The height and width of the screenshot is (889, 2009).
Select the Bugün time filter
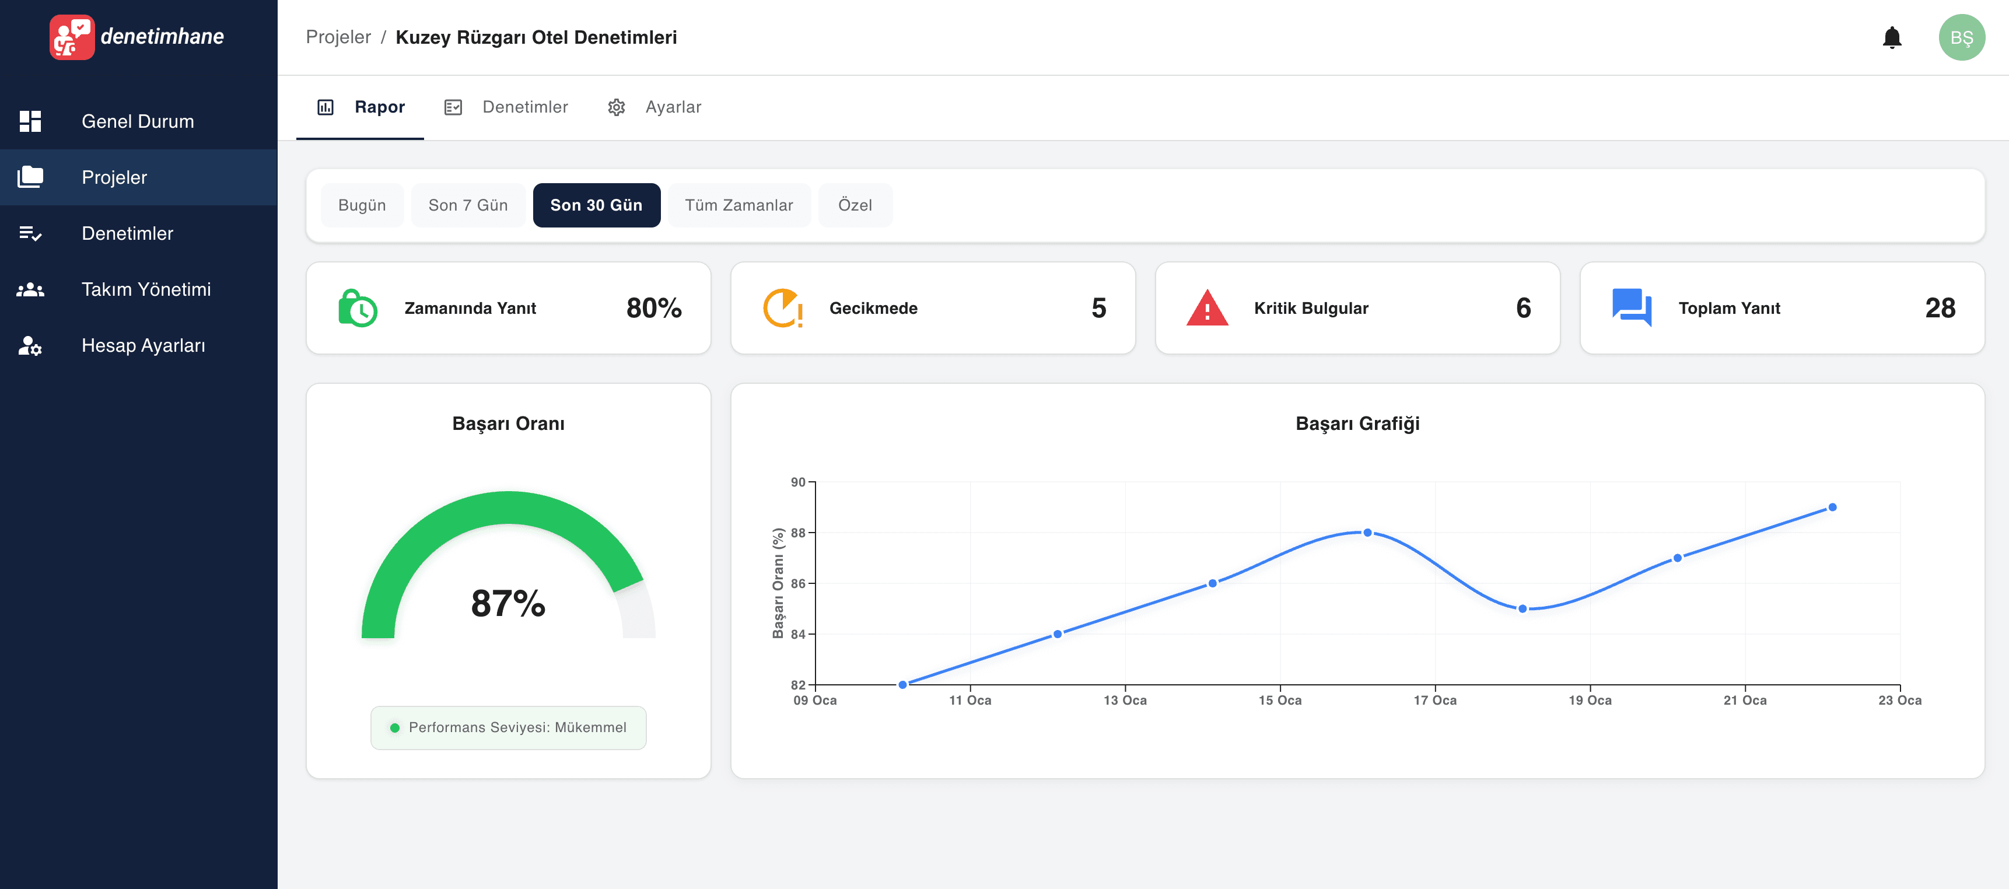pyautogui.click(x=362, y=205)
